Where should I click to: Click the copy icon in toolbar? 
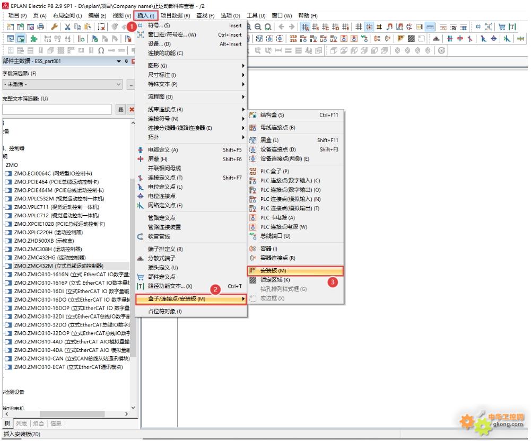(x=78, y=27)
